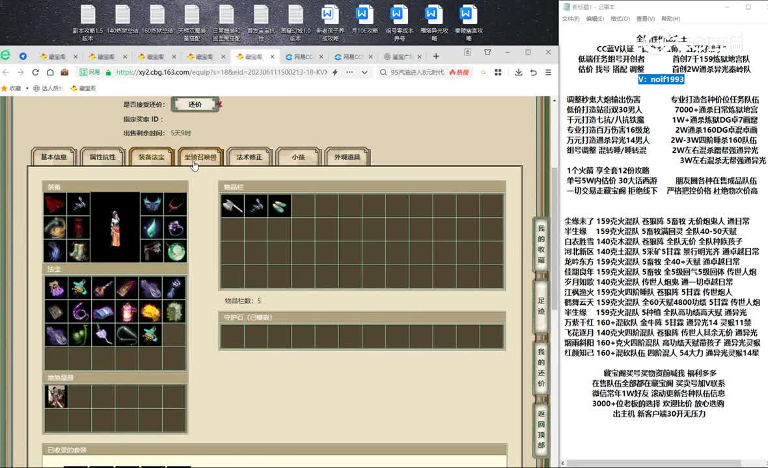Click the red cape equipment icon
The image size is (768, 468).
(x=55, y=204)
